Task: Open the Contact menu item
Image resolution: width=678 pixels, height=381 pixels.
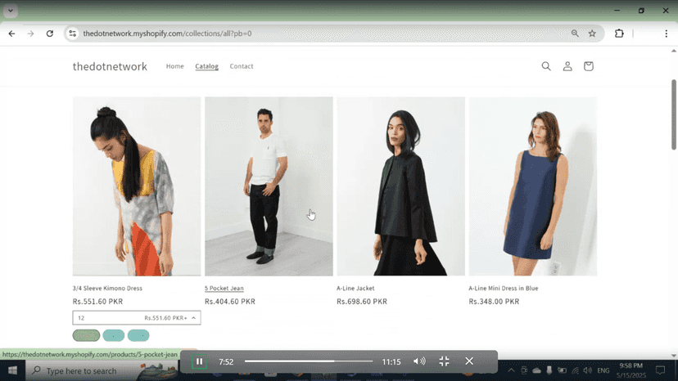Action: [x=242, y=66]
